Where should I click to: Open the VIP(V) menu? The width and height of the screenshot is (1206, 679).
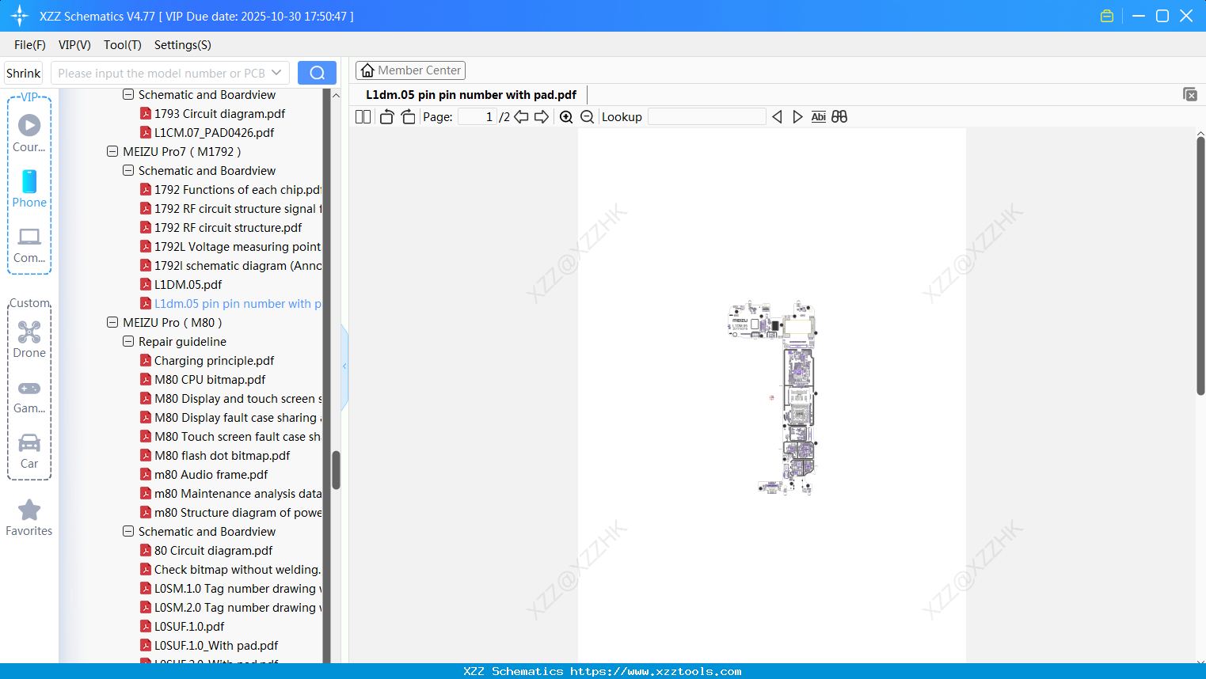pyautogui.click(x=74, y=45)
